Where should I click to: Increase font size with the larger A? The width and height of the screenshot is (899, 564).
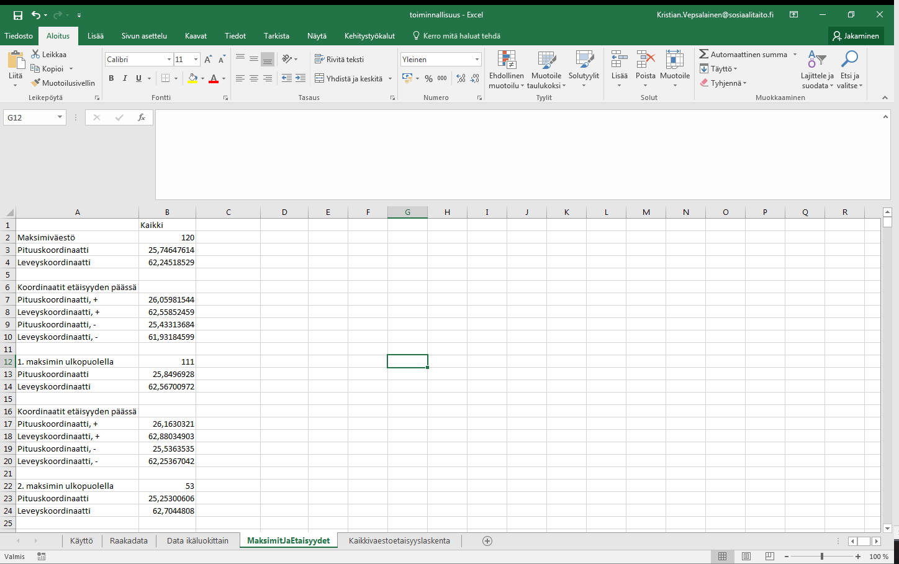click(x=208, y=60)
